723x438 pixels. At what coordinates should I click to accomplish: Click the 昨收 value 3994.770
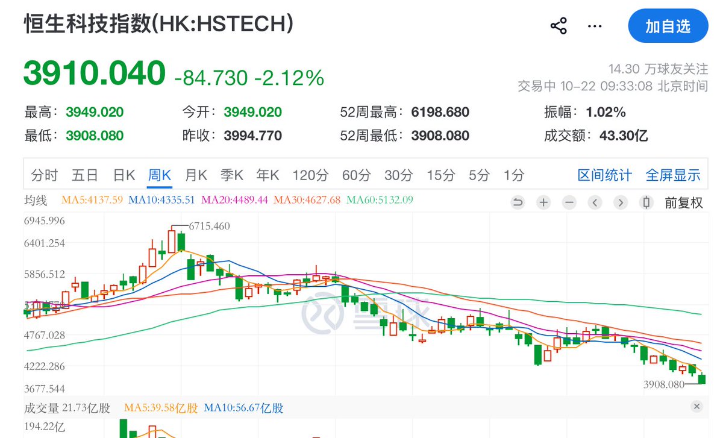pyautogui.click(x=252, y=136)
